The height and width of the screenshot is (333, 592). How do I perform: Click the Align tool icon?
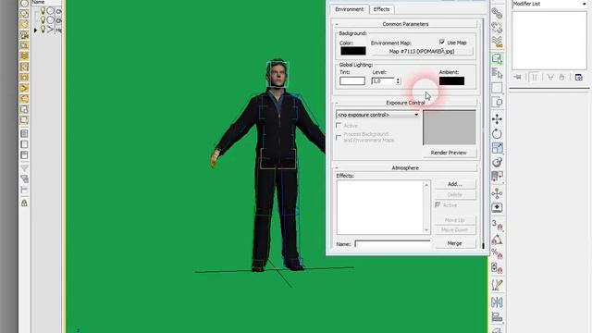pos(497,316)
